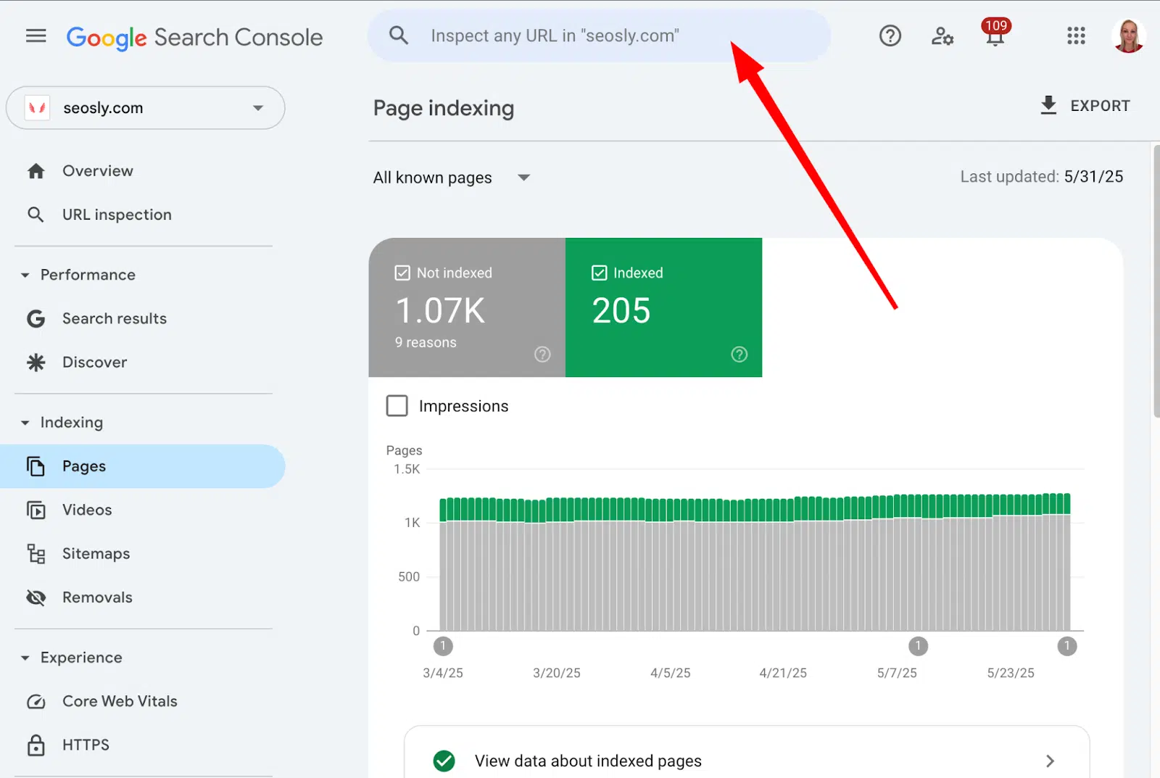Image resolution: width=1160 pixels, height=778 pixels.
Task: Go to Core Web Vitals page
Action: click(119, 700)
